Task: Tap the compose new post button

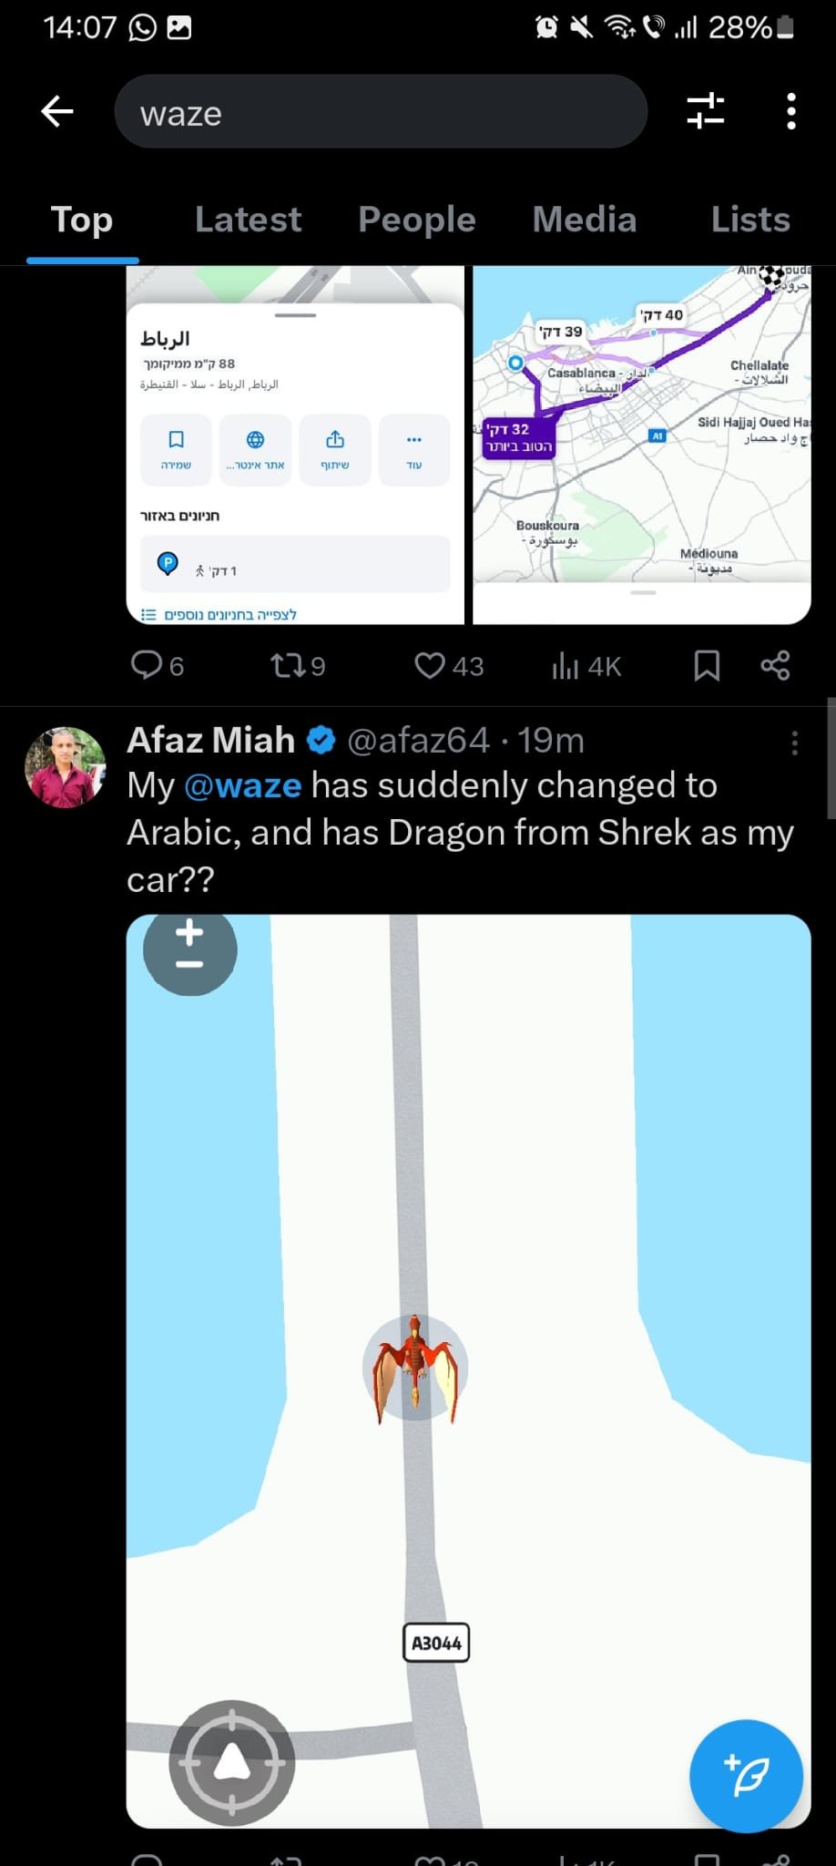Action: click(746, 1776)
